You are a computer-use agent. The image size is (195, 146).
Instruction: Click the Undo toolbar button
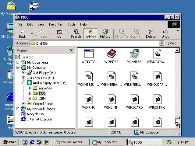(x=165, y=34)
